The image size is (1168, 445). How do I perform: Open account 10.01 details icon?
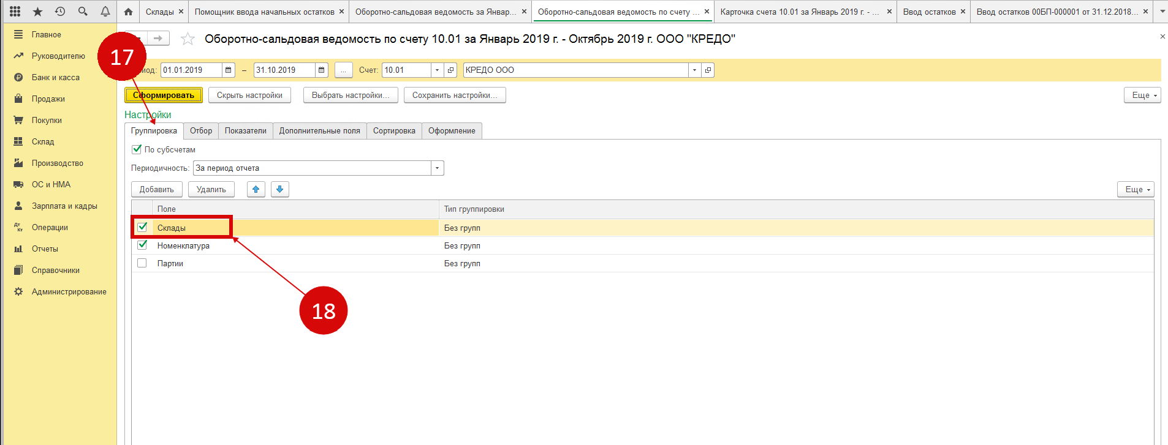(451, 70)
